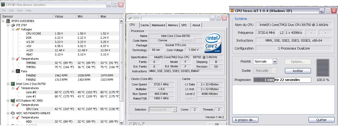This screenshot has height=126, width=338.
Task: Open the Priorité dropdown
Action: [x=275, y=62]
